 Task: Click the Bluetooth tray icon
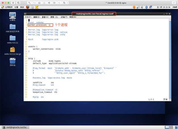click(147, 7)
